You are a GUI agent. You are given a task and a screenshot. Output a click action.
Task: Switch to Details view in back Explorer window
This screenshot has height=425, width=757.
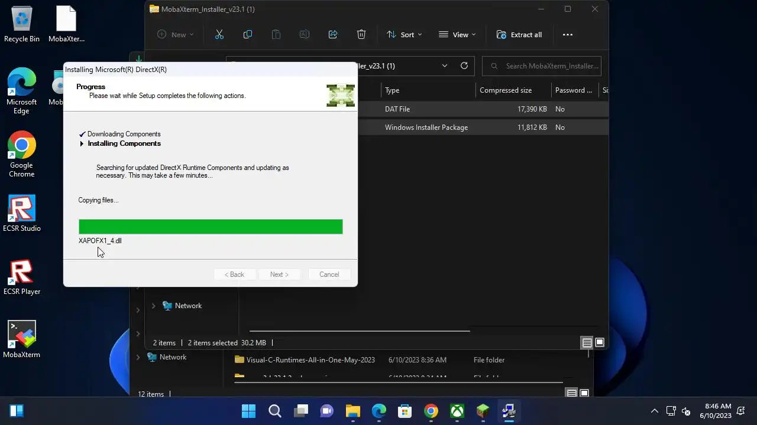pyautogui.click(x=571, y=394)
